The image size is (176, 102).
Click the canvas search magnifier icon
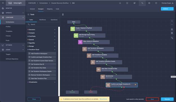pyautogui.click(x=172, y=38)
